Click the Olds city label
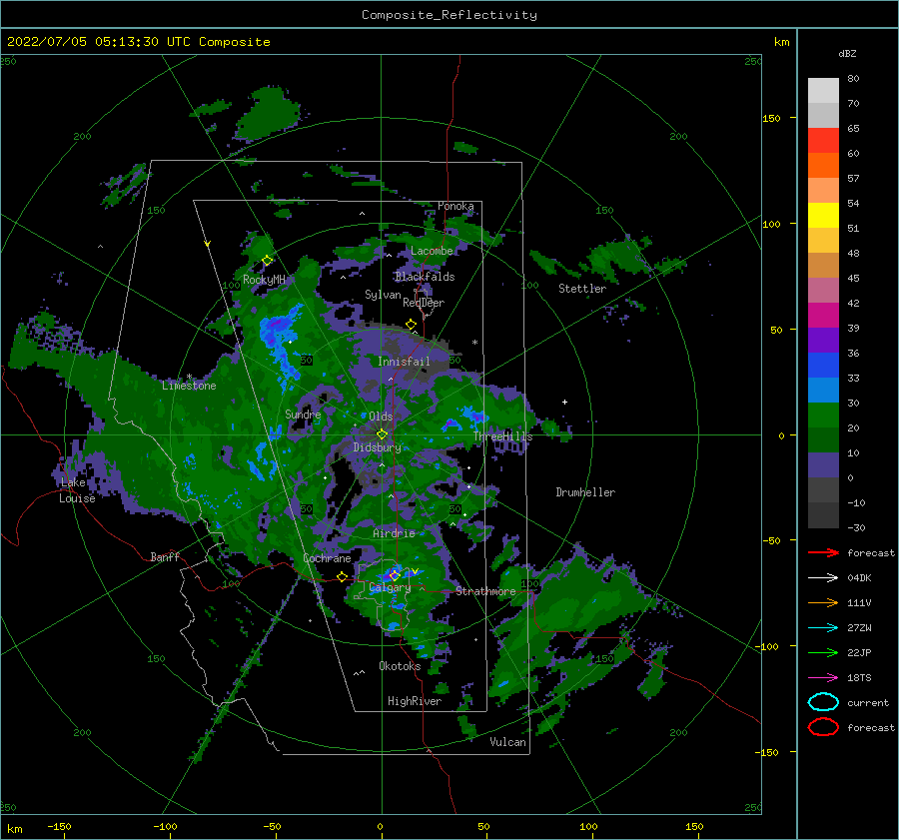The width and height of the screenshot is (899, 840). tap(381, 417)
